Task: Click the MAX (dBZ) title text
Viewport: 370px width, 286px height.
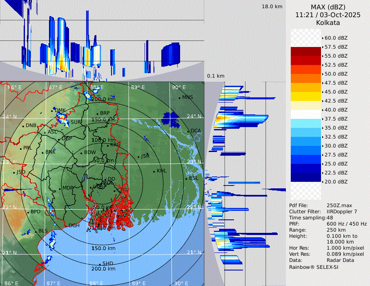Action: [328, 7]
